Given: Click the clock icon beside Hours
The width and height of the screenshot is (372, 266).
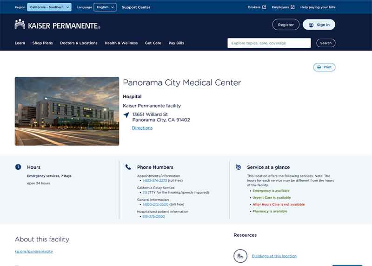Looking at the screenshot, I should (18, 167).
